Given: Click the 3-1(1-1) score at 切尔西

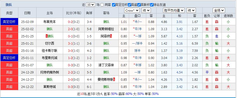Looking at the screenshot, I should pos(74,43).
